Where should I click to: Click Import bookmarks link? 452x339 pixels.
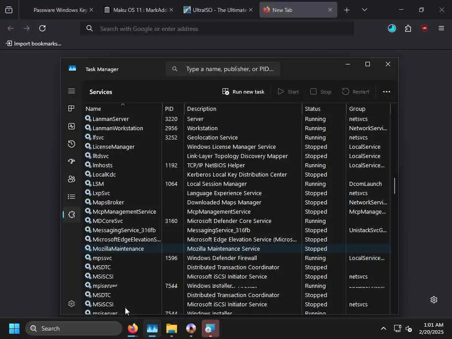click(x=34, y=44)
